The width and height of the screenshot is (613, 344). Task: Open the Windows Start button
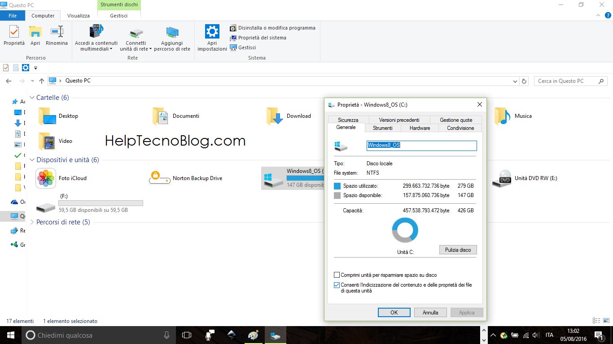11,335
